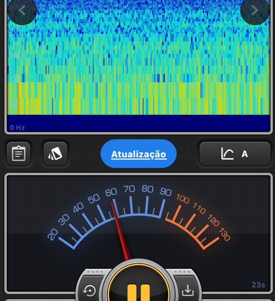275x301 pixels.
Task: Click the 130 mark at the dial's end
Action: 224,235
